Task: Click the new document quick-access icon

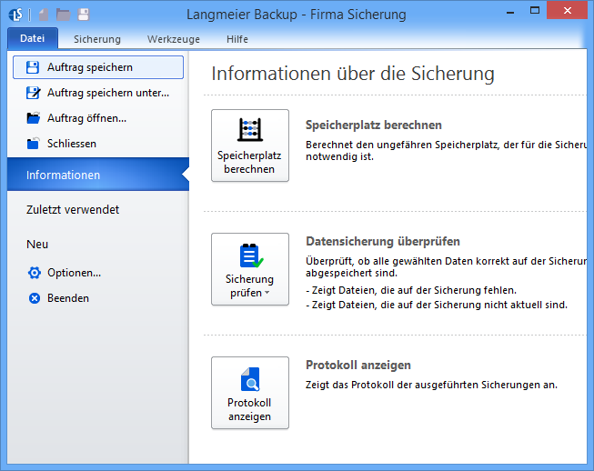Action: tap(44, 15)
